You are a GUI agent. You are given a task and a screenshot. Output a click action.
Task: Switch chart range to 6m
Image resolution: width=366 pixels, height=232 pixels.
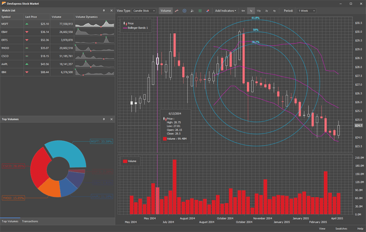click(x=243, y=10)
